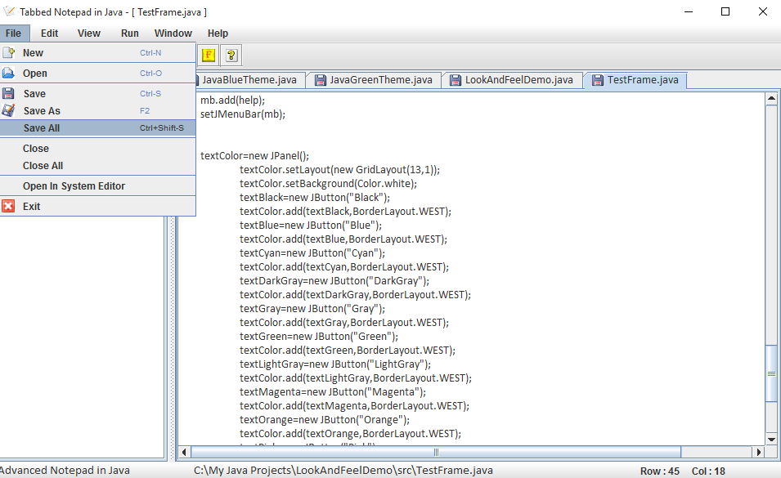
Task: Click the down arrow on vertical scrollbar
Action: pos(771,439)
